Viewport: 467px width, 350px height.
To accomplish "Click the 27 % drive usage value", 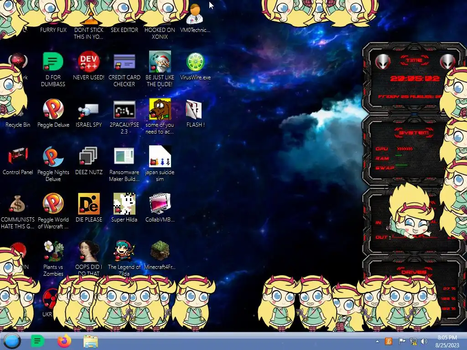I will pos(449,288).
